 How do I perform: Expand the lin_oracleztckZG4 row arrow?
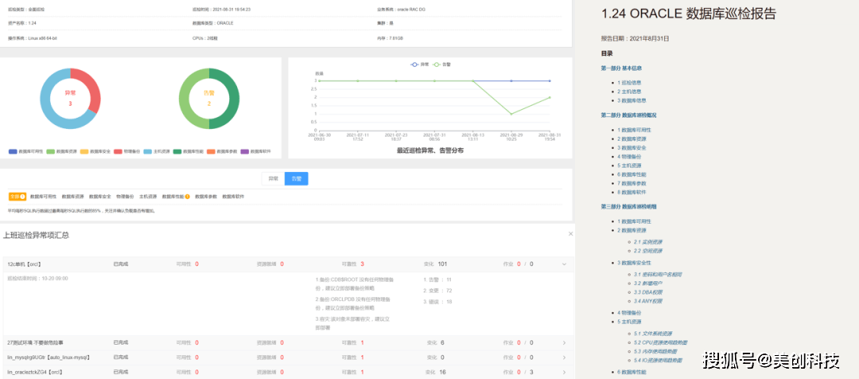(x=564, y=372)
